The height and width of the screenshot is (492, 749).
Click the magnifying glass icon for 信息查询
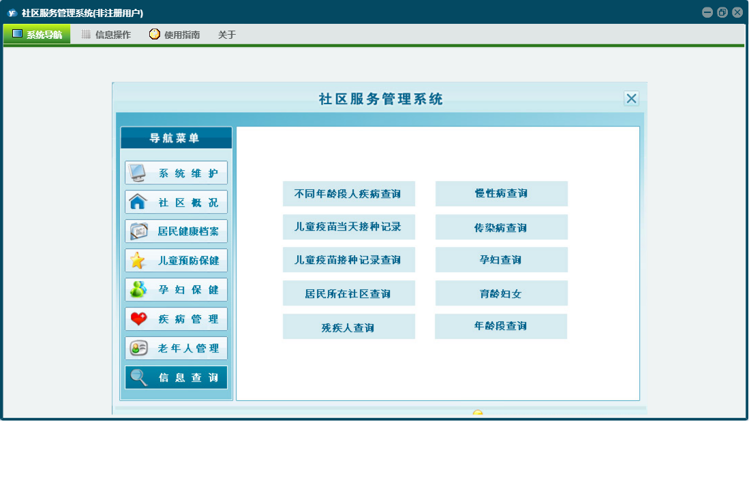pos(138,378)
